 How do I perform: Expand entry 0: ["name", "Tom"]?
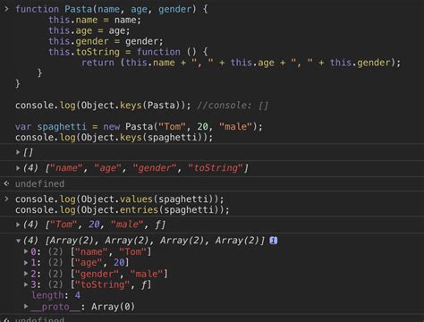pyautogui.click(x=26, y=251)
